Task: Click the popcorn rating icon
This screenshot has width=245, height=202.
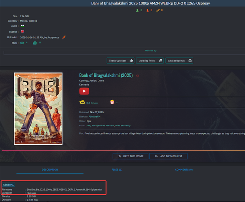Action: [x=112, y=102]
